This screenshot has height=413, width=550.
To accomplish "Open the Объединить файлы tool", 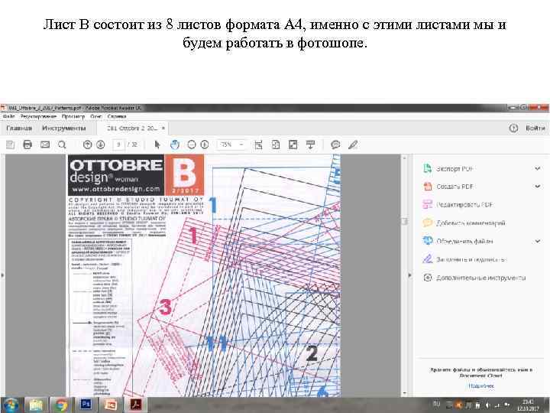I will [458, 241].
